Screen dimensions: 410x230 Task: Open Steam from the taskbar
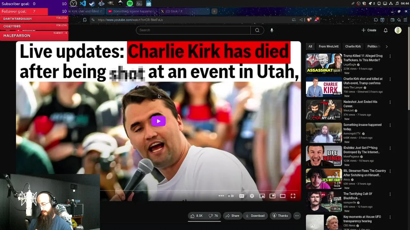click(x=92, y=4)
